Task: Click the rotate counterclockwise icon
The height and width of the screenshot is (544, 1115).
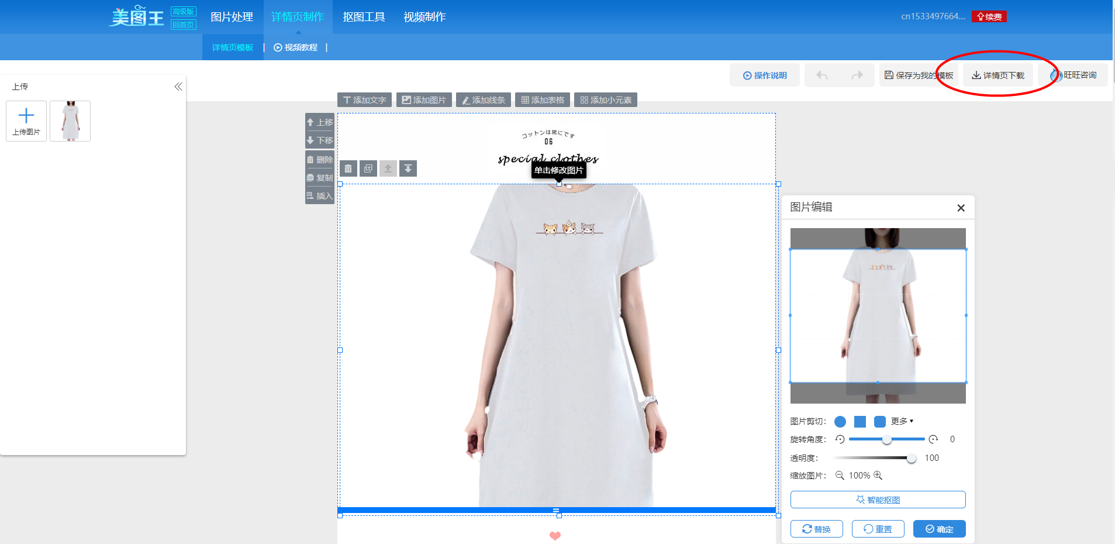Action: pos(840,439)
